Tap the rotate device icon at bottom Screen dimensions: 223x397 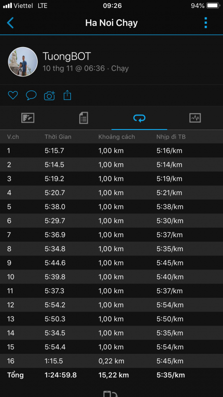(111, 394)
